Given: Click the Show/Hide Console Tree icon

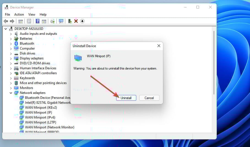Looking at the screenshot, I should 21,21.
